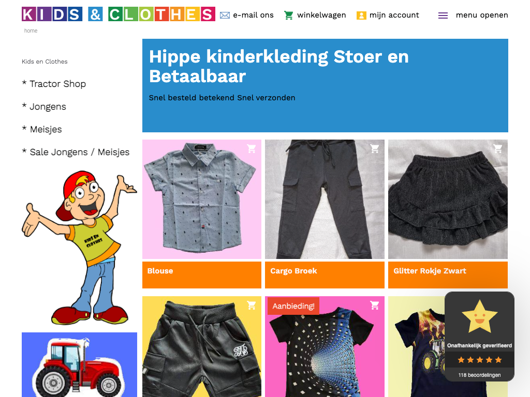
Task: Open the hamburger menu icon
Action: pos(443,16)
